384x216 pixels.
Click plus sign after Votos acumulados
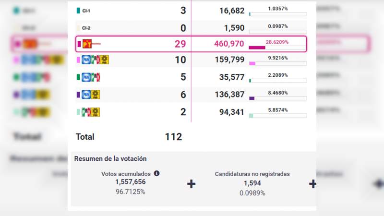click(191, 184)
